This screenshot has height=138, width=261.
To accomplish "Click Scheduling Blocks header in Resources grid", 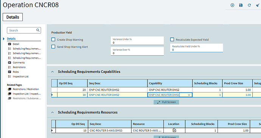I will pos(201,124).
